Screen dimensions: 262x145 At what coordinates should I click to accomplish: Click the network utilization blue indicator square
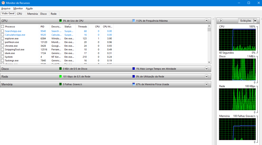[x=134, y=76]
